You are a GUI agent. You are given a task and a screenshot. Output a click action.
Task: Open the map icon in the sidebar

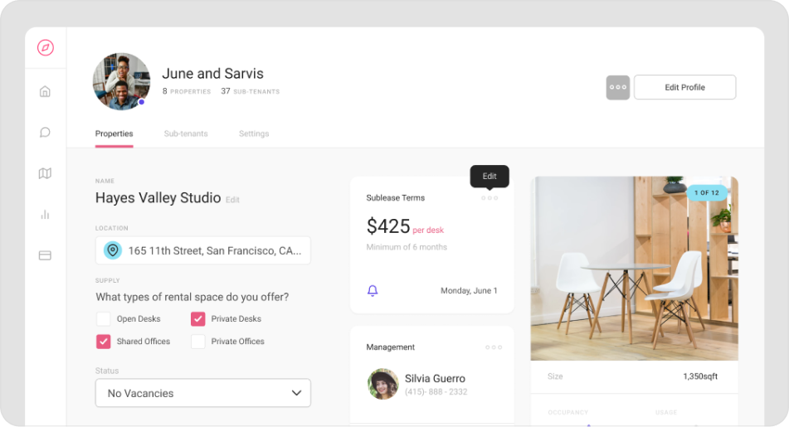coord(45,173)
